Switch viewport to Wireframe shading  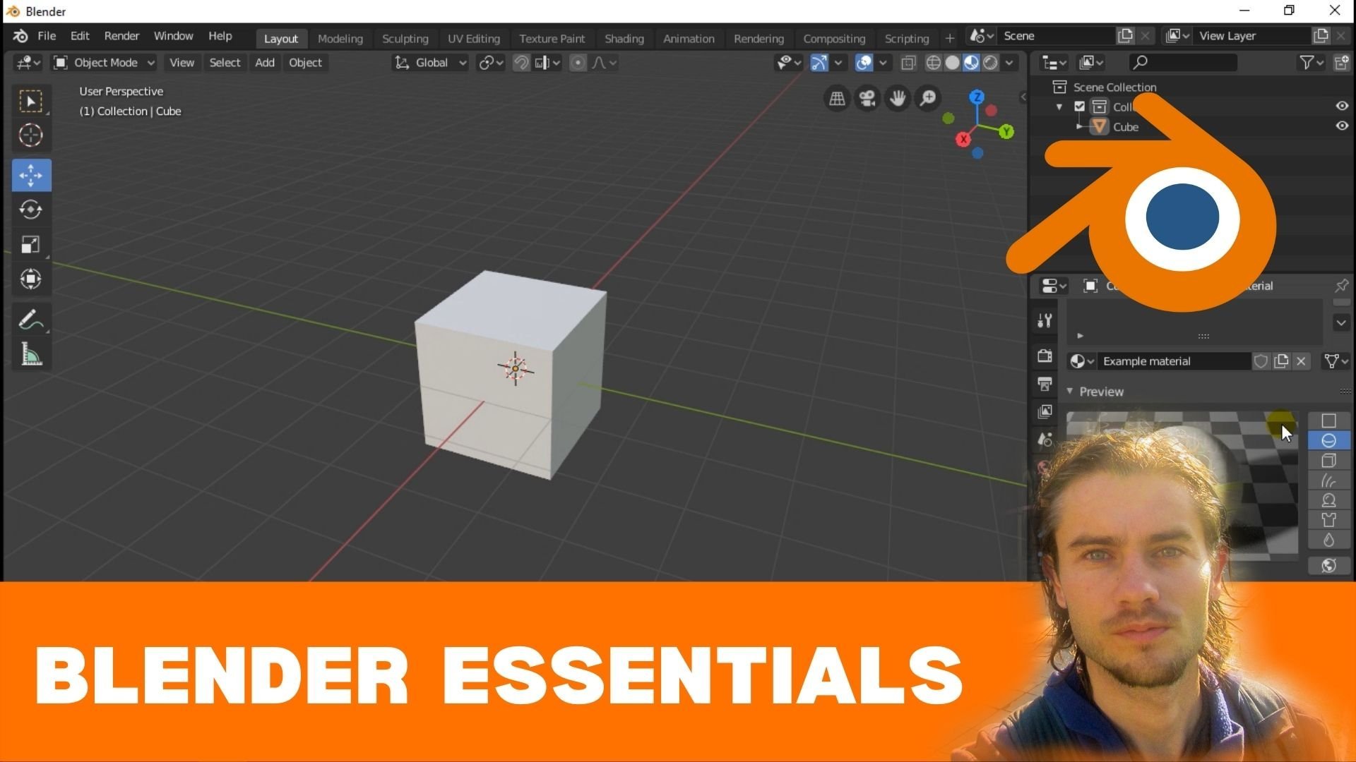pos(934,62)
